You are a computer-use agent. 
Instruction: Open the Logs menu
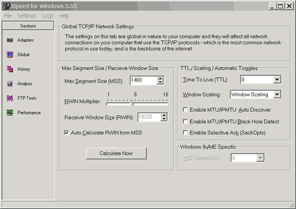(48, 16)
